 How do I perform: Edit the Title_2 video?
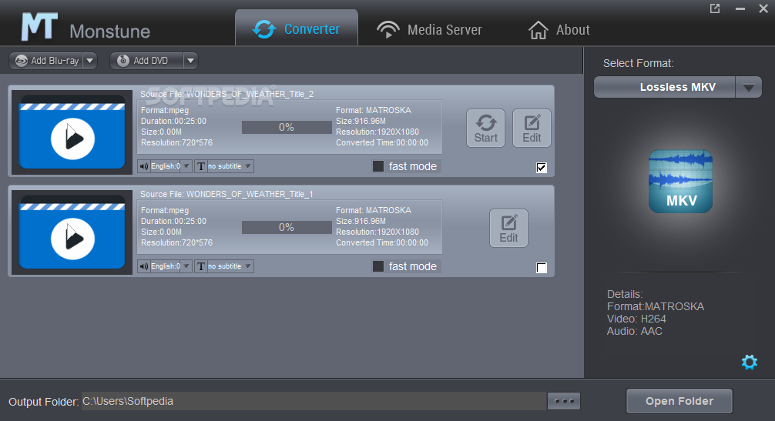(532, 129)
